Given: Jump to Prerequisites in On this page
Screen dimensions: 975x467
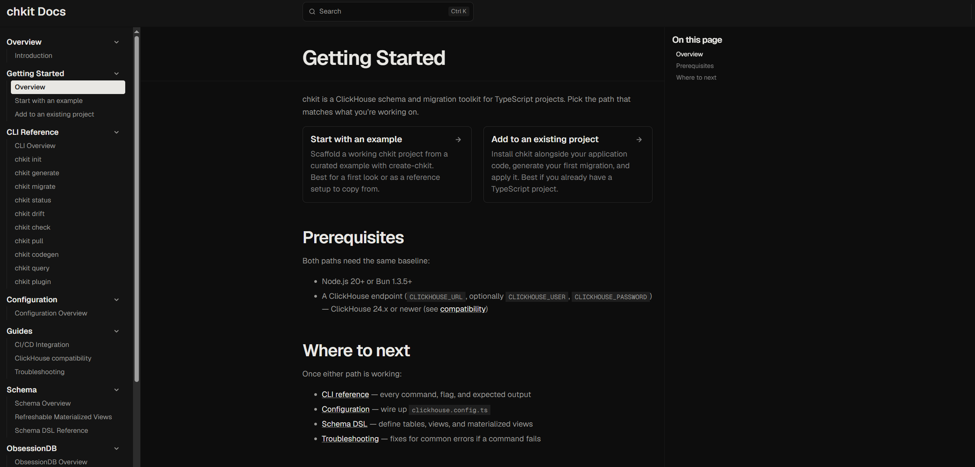Looking at the screenshot, I should coord(695,66).
